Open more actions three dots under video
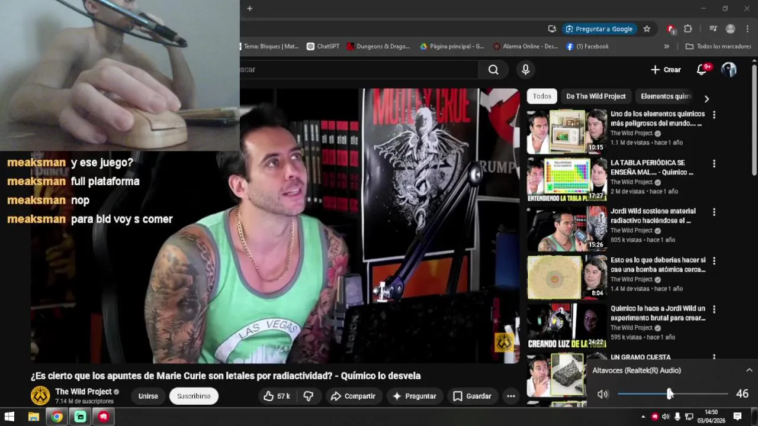 (511, 396)
